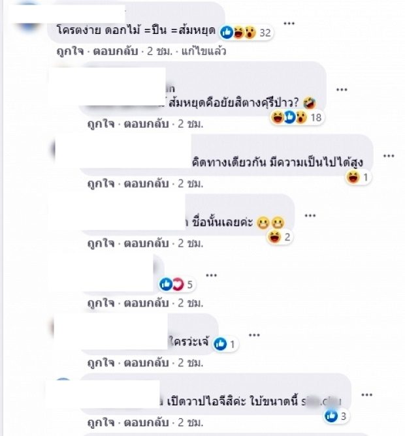Click ตอบกลับ under the last comment
The height and width of the screenshot is (436, 405).
point(146,423)
